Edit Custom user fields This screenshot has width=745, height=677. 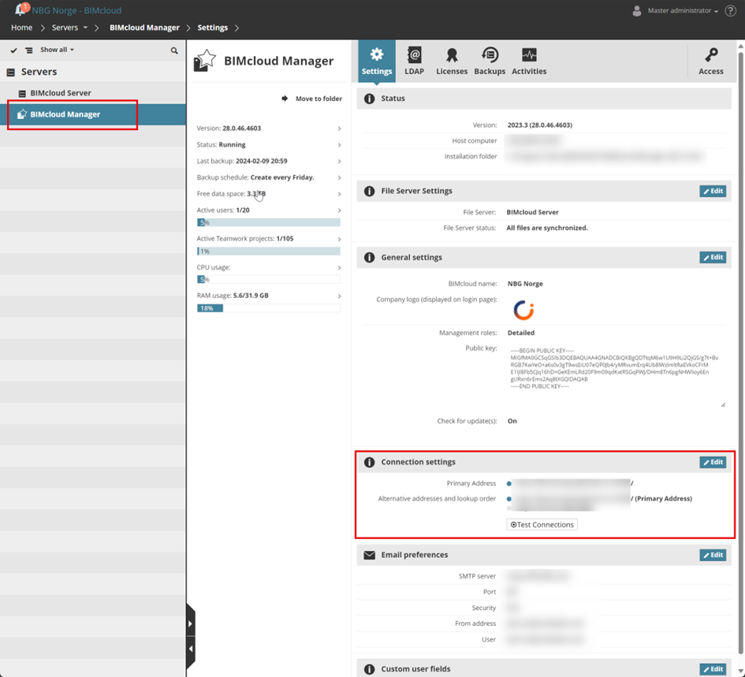coord(713,669)
